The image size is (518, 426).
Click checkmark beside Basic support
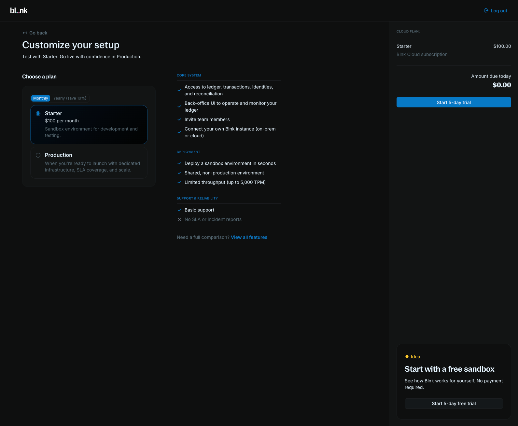(x=179, y=210)
